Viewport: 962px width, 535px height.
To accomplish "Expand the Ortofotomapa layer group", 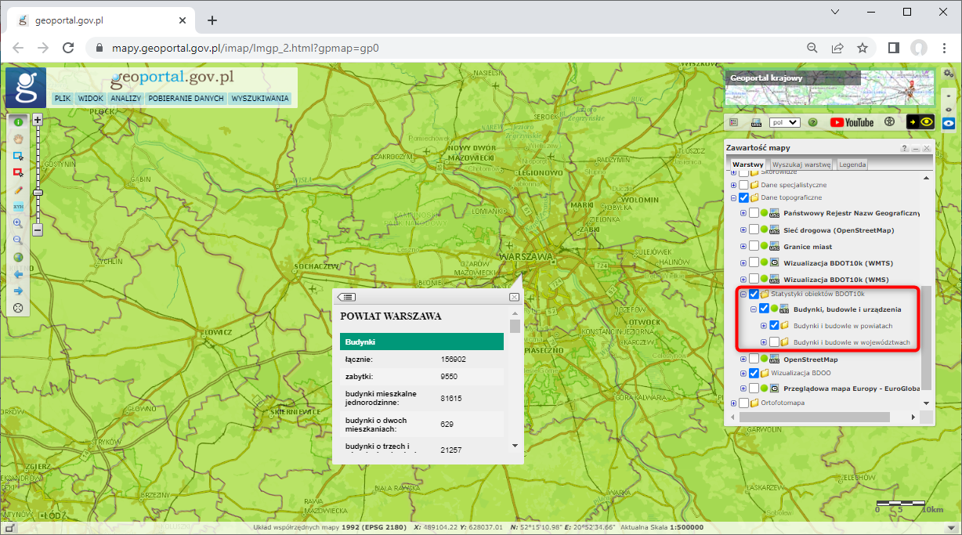I will (x=736, y=402).
